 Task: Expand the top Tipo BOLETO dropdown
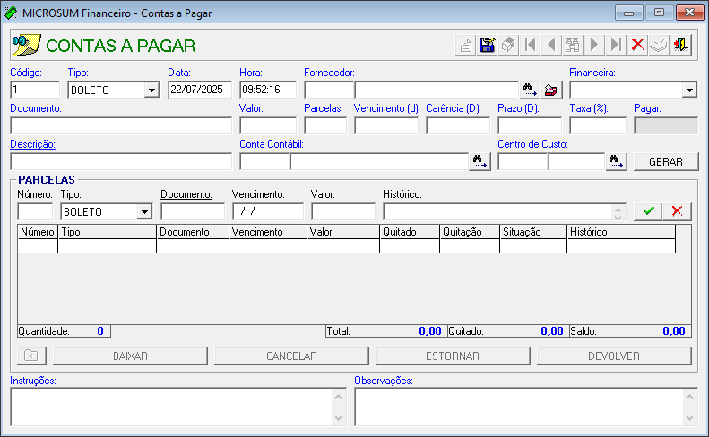[x=151, y=90]
